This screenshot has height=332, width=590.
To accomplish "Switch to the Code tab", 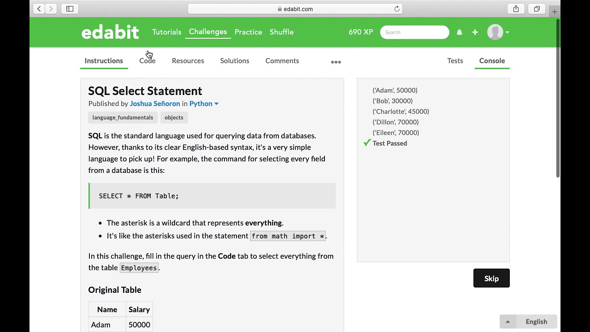I will click(x=147, y=61).
